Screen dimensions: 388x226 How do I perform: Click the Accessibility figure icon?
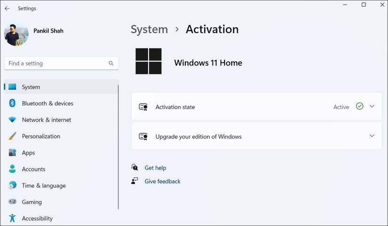coord(12,218)
